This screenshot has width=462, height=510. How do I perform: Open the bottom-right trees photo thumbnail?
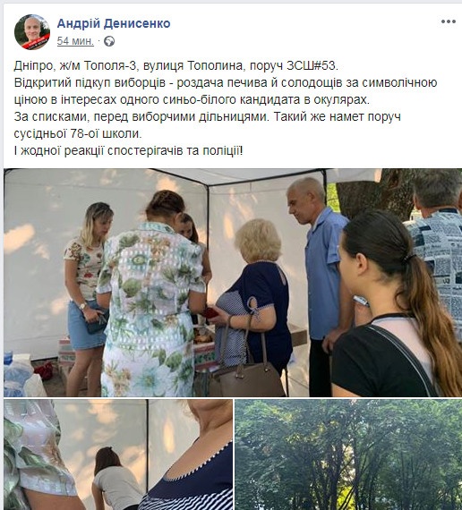(x=348, y=455)
